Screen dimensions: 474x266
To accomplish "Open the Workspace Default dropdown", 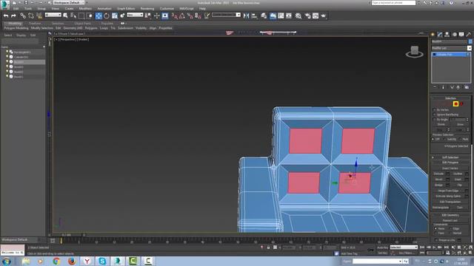I will (69, 2).
